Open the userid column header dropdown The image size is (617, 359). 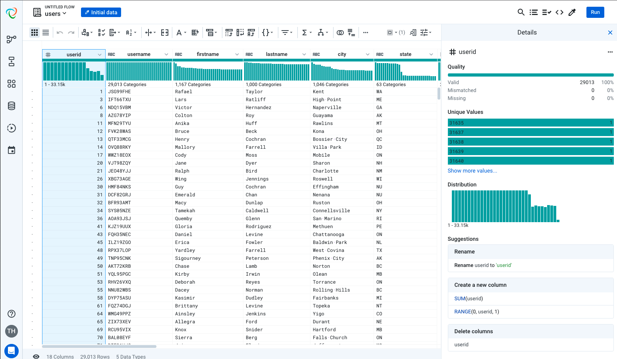pos(100,54)
